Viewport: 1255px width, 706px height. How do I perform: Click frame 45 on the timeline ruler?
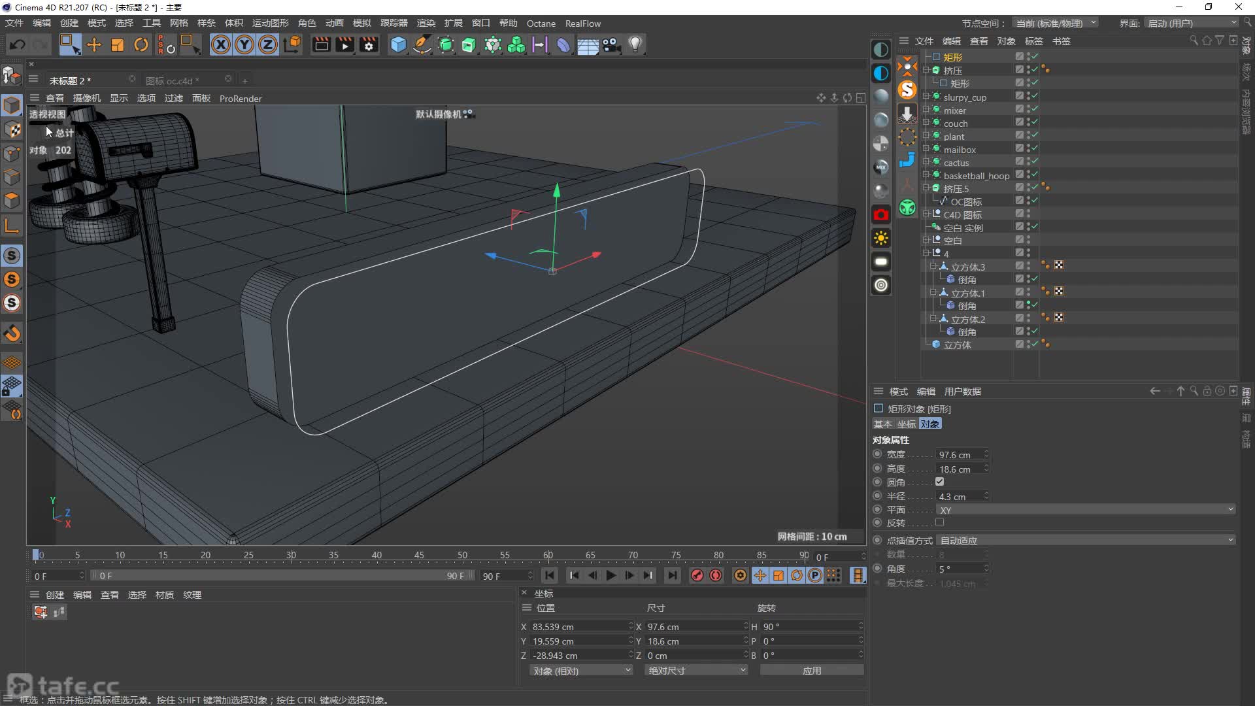[x=419, y=555]
